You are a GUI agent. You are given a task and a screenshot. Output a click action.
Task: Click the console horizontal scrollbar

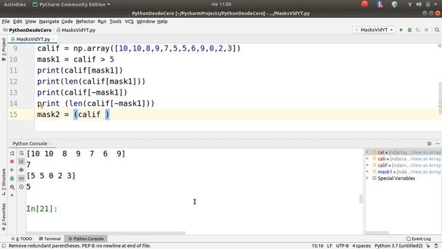pyautogui.click(x=106, y=233)
